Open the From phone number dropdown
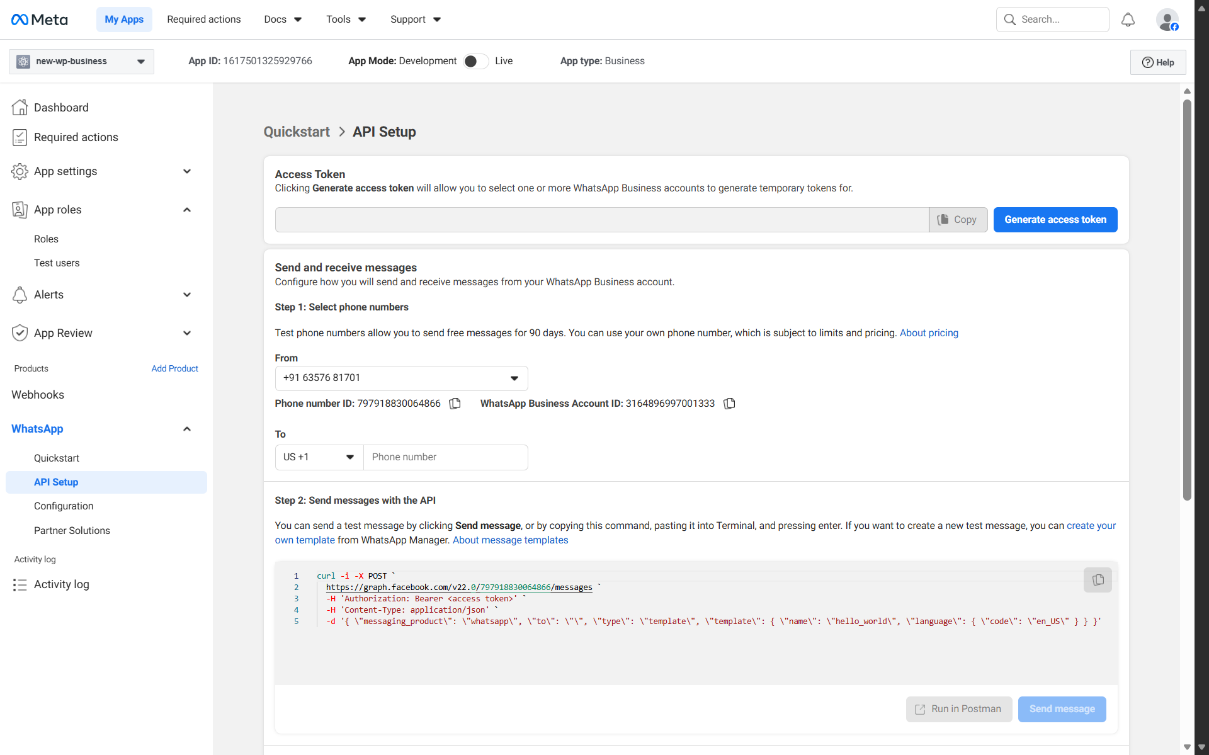This screenshot has width=1209, height=755. [401, 378]
